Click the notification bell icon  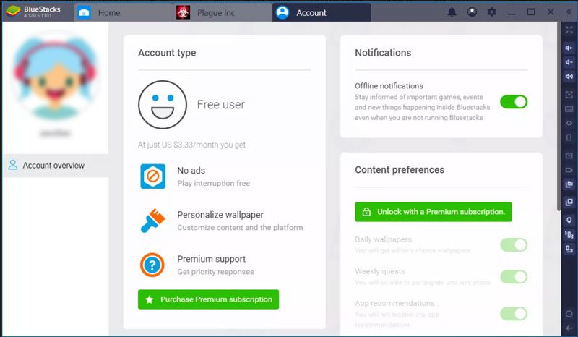(452, 12)
